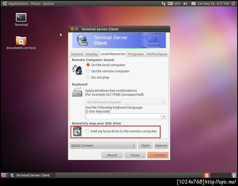The width and height of the screenshot is (238, 186).
Task: Click the network connection indicator icon
Action: click(163, 4)
